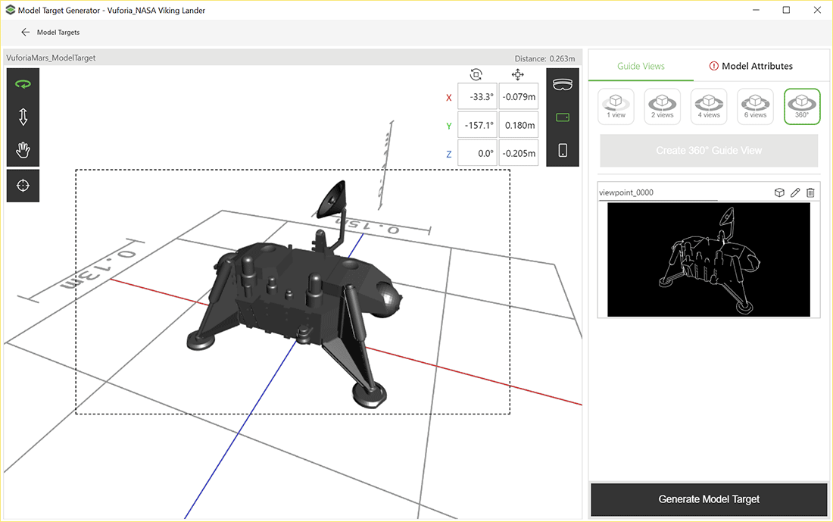The width and height of the screenshot is (833, 522).
Task: Switch to the Guide Views tab
Action: pos(641,67)
